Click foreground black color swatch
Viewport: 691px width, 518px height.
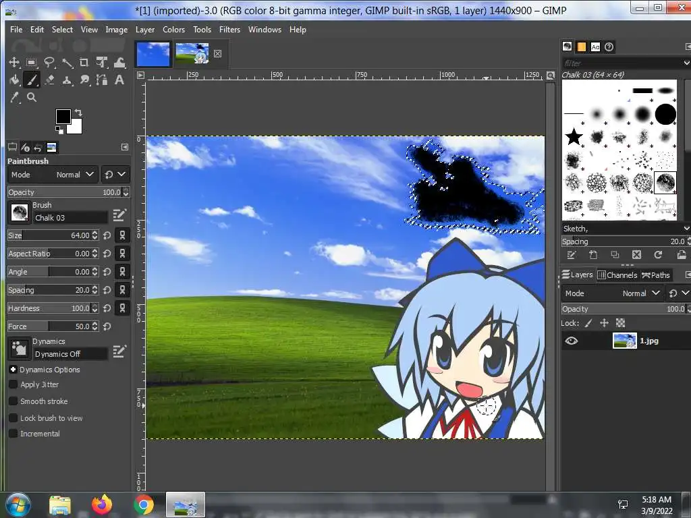[63, 117]
